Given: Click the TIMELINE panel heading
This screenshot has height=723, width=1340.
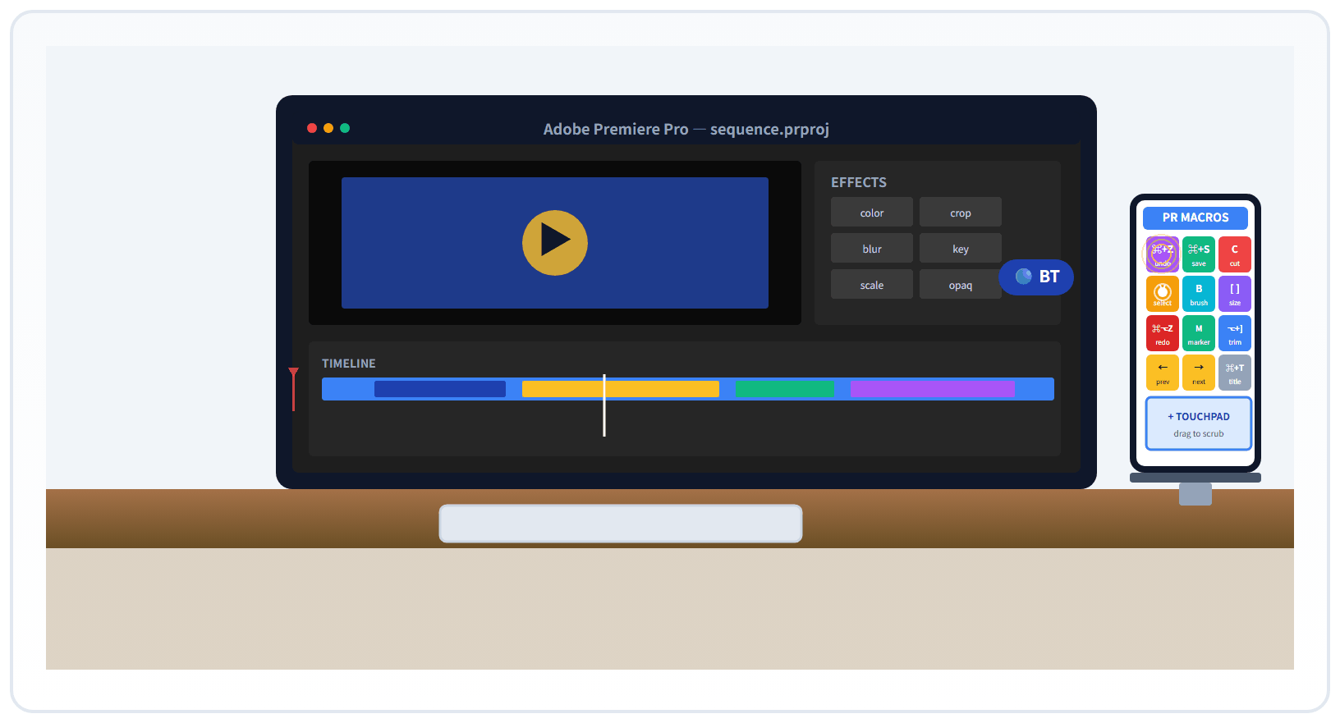Looking at the screenshot, I should (x=349, y=363).
